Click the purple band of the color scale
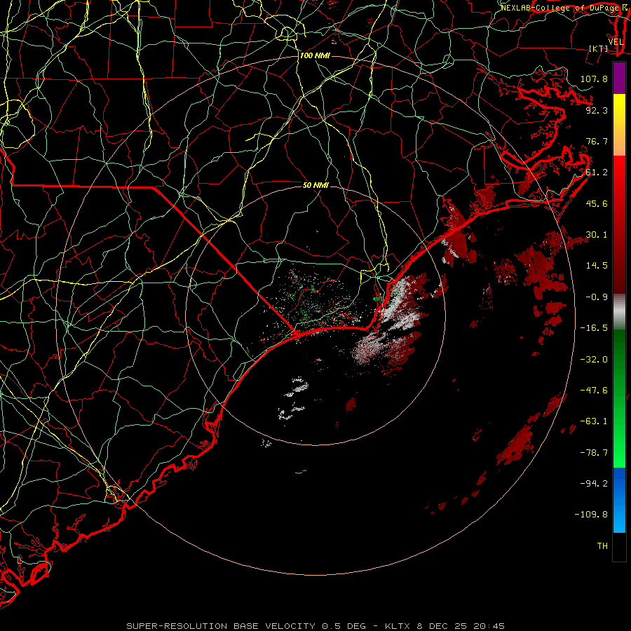This screenshot has width=631, height=631. coord(619,79)
